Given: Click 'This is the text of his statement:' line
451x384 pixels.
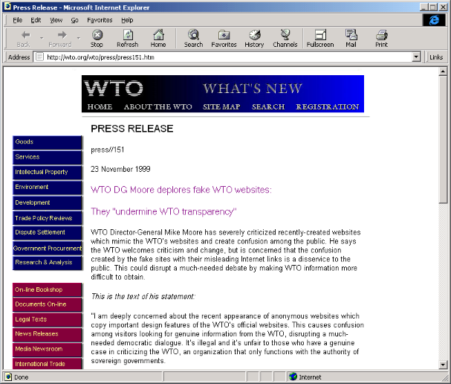Looking at the screenshot, I should pos(143,296).
